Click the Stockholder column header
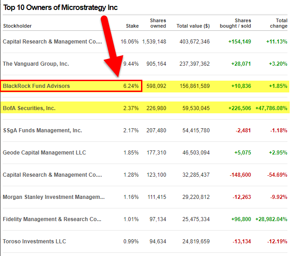Viewport: 292px width, 256px height. coord(17,26)
